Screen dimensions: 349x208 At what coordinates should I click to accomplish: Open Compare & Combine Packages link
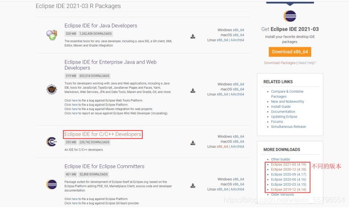pos(287,94)
